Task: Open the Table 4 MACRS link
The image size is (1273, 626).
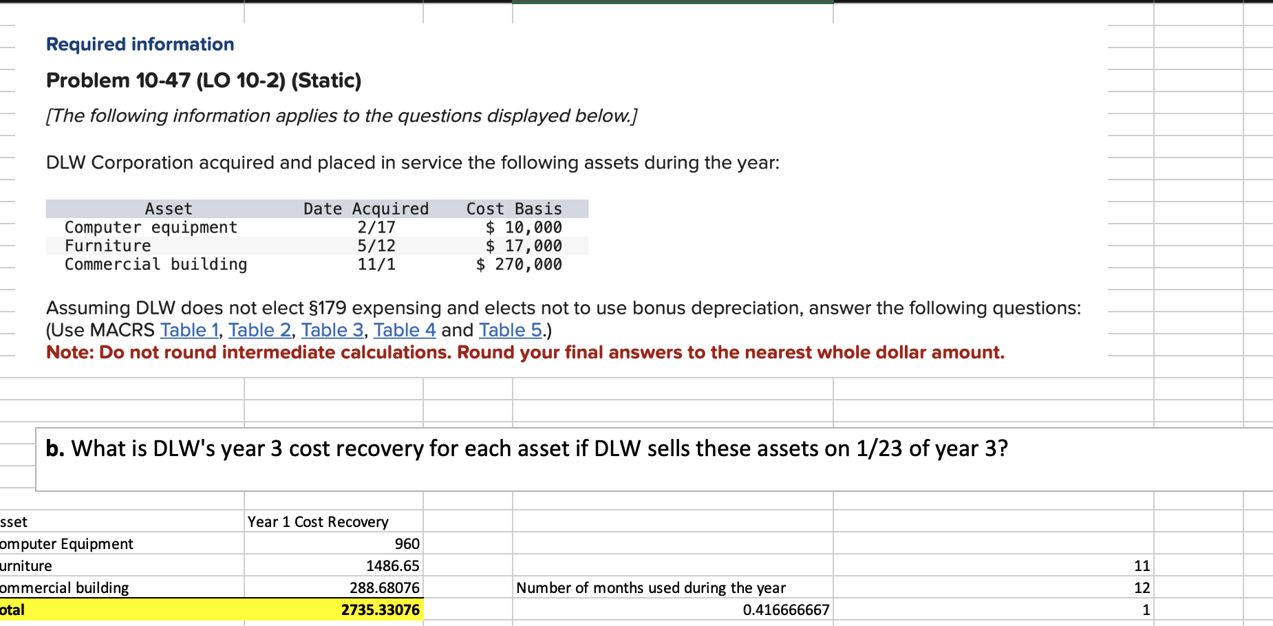Action: [405, 330]
